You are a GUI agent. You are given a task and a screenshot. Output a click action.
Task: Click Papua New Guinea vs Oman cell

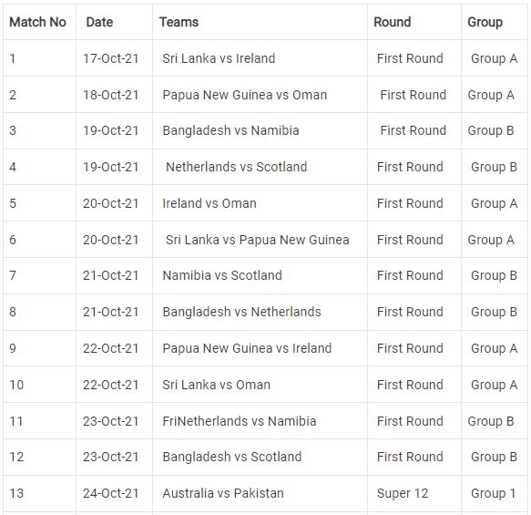260,95
